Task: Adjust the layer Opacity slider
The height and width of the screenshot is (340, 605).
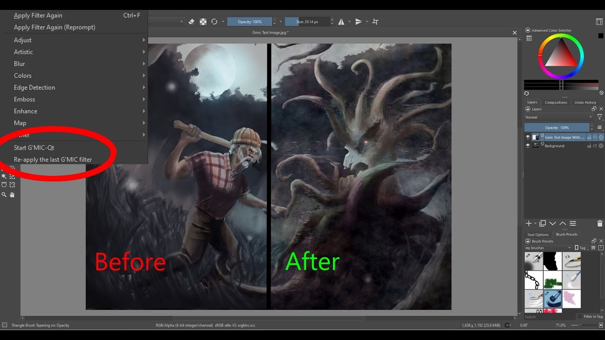Action: click(x=557, y=127)
